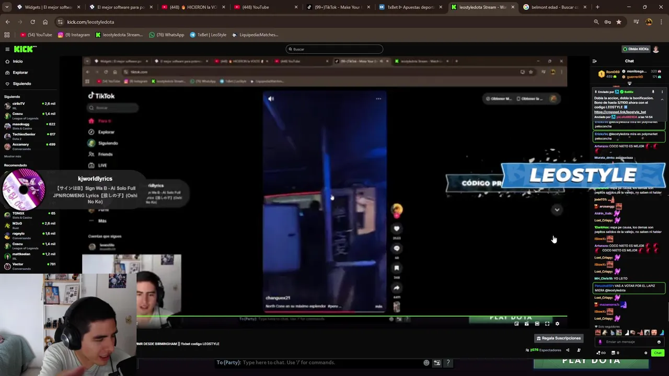669x376 pixels.
Task: Reload the page
Action: tap(32, 22)
